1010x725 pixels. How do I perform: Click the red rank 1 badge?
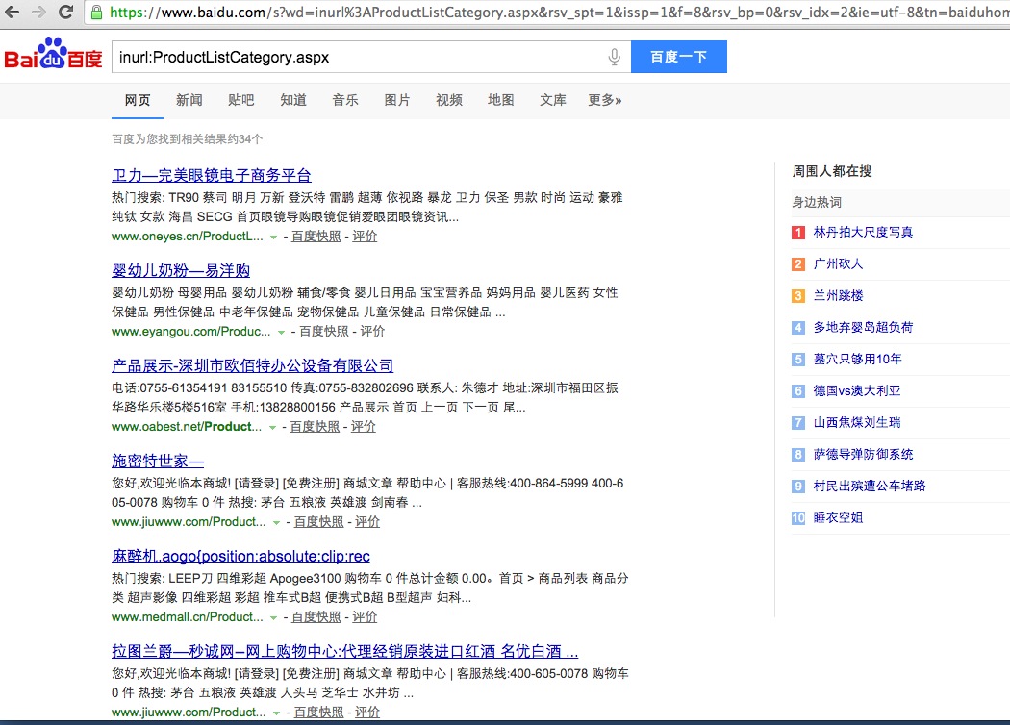pyautogui.click(x=798, y=233)
